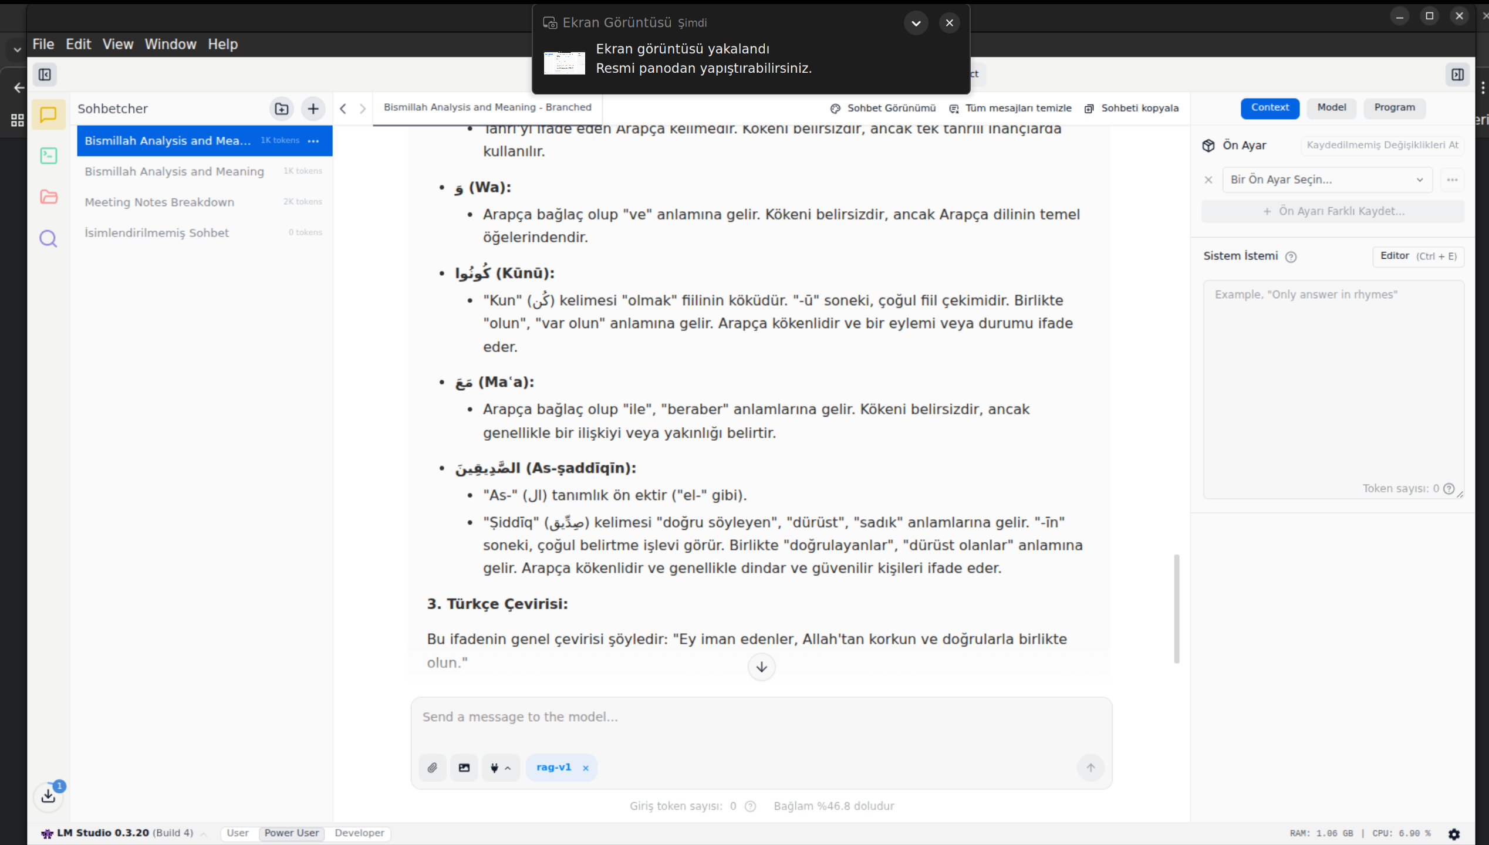Expand the screenshot notification chevron
Screen dimensions: 1489x845
pos(916,23)
